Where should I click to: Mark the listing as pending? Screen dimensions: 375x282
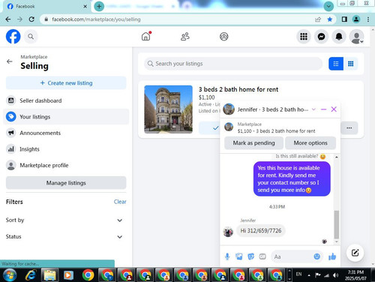click(253, 143)
